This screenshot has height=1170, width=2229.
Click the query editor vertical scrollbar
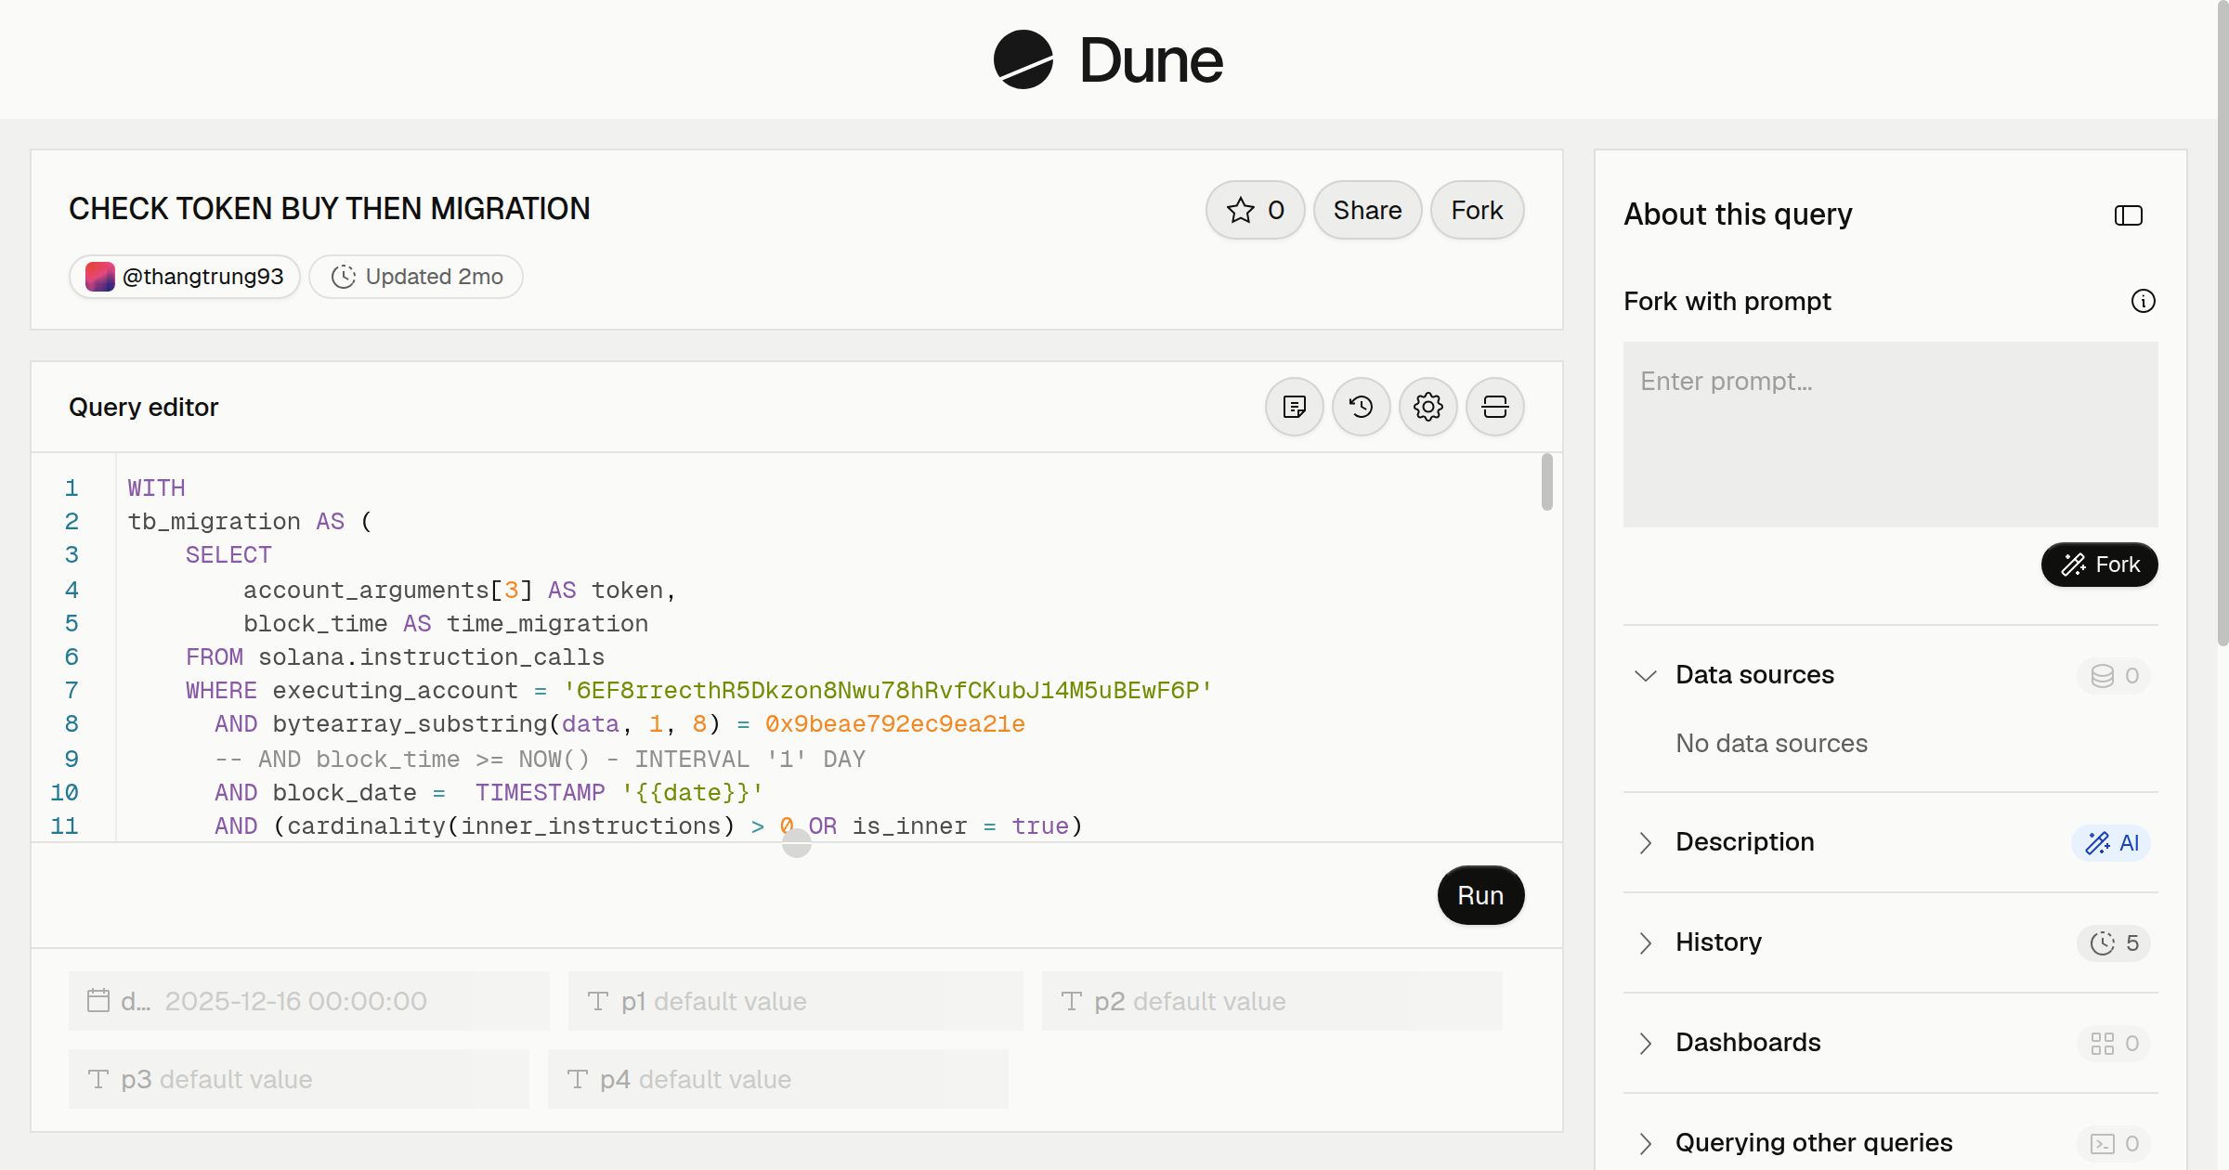[1546, 482]
